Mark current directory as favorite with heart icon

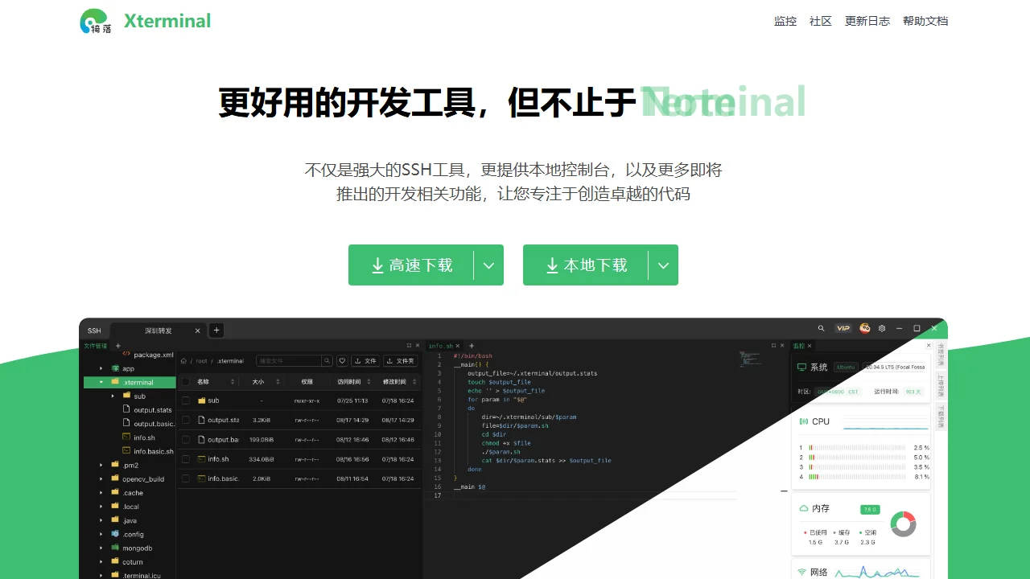tap(342, 361)
